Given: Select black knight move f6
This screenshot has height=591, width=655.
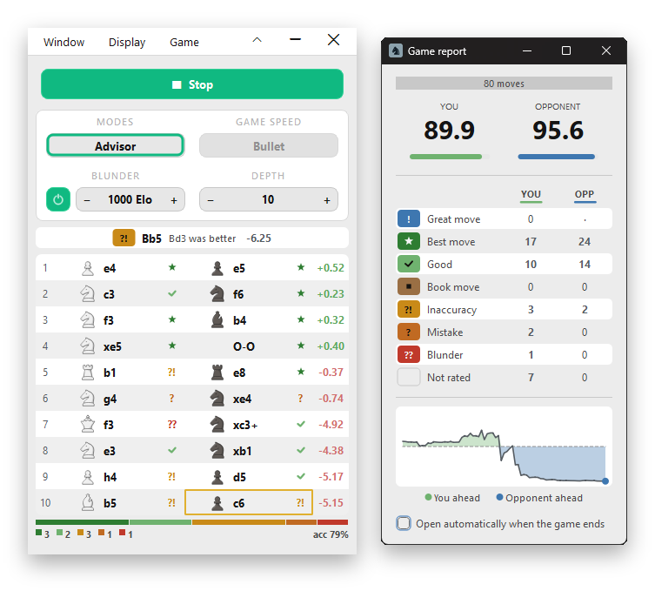Looking at the screenshot, I should pyautogui.click(x=238, y=294).
